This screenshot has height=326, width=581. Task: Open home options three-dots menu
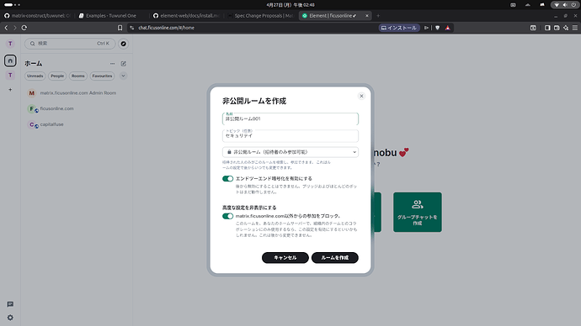[x=112, y=64]
